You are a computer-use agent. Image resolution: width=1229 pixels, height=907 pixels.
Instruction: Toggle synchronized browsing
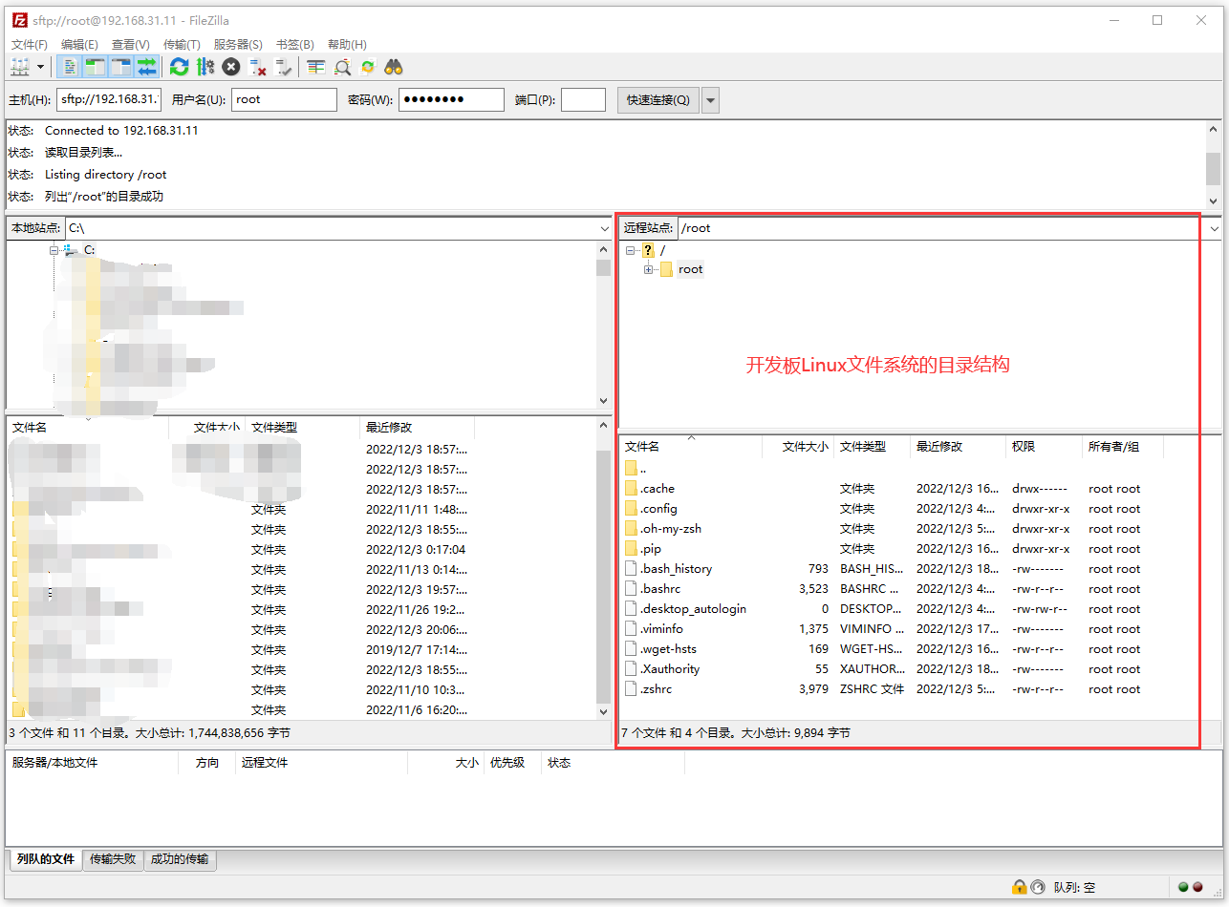(368, 67)
